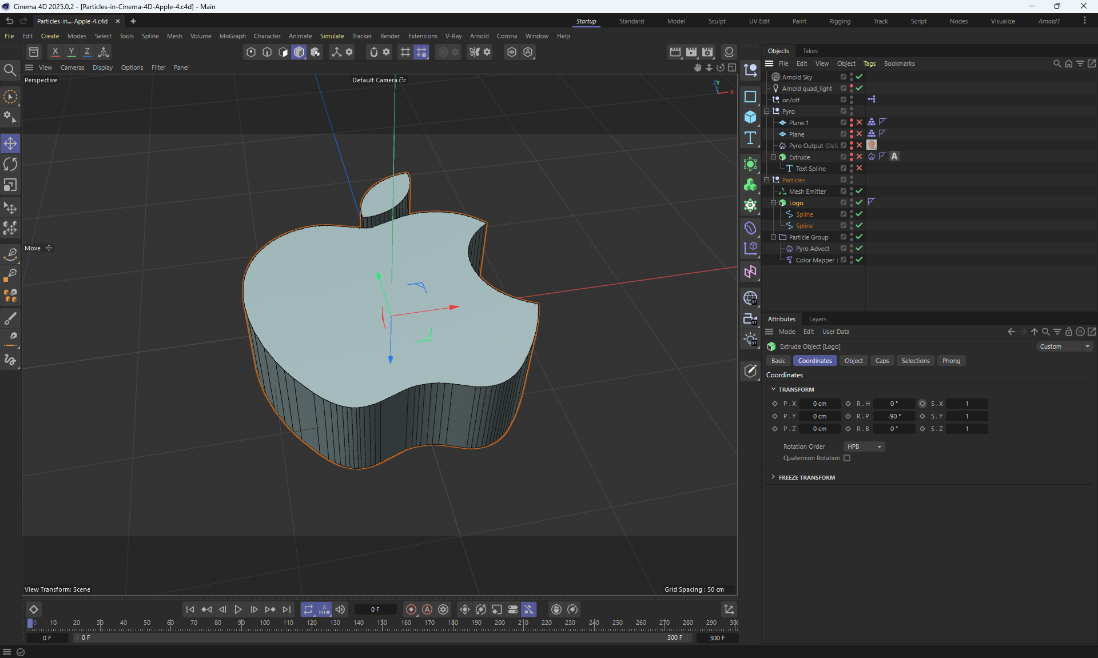The width and height of the screenshot is (1098, 658).
Task: Enable the Quaternion Rotation checkbox
Action: coord(847,458)
